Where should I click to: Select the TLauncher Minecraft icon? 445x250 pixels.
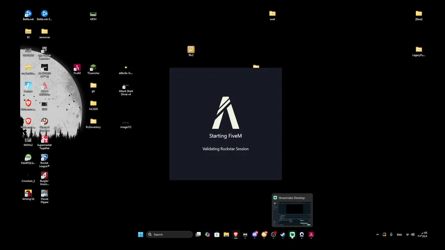tap(93, 69)
